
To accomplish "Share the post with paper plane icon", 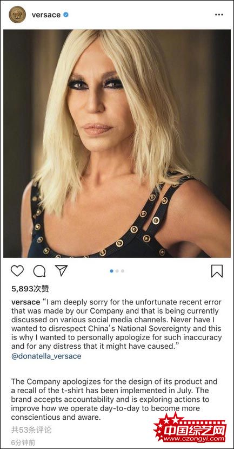I will [61, 271].
